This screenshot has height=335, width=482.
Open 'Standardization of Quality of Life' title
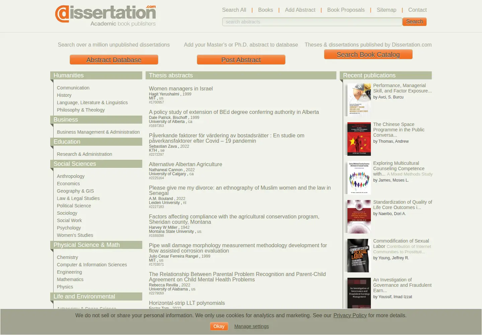pyautogui.click(x=403, y=205)
